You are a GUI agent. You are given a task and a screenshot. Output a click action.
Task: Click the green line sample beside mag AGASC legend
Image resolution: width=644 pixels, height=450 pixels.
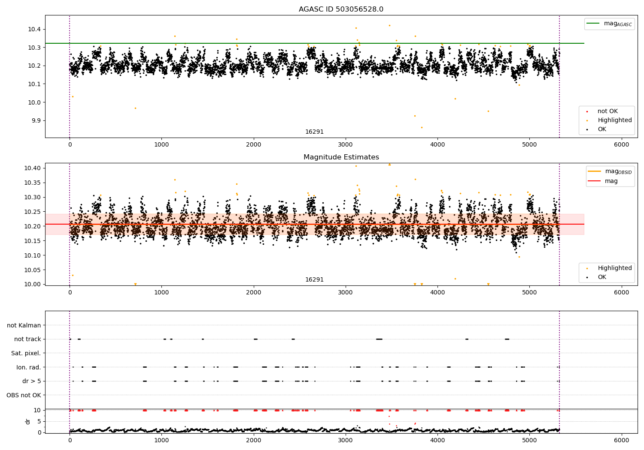[593, 24]
